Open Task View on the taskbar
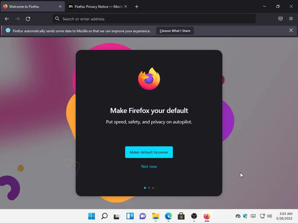298x223 pixels. (117, 216)
